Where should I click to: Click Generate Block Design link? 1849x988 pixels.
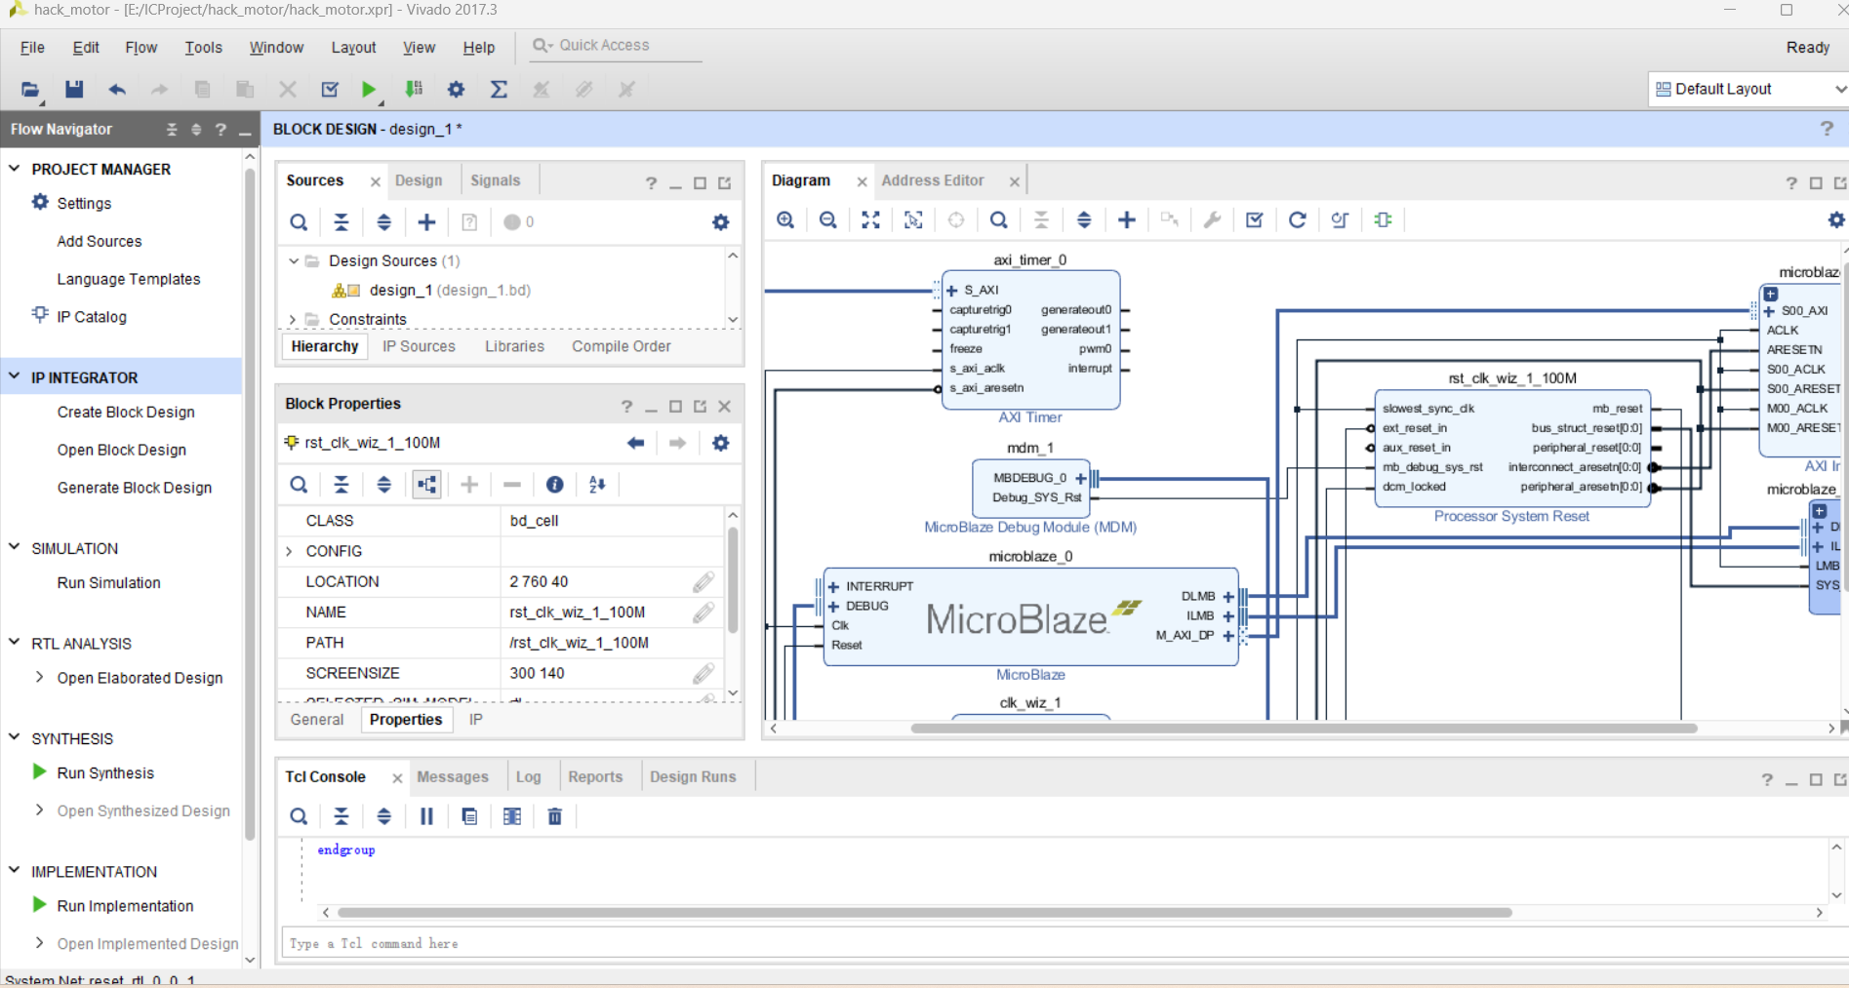(134, 488)
